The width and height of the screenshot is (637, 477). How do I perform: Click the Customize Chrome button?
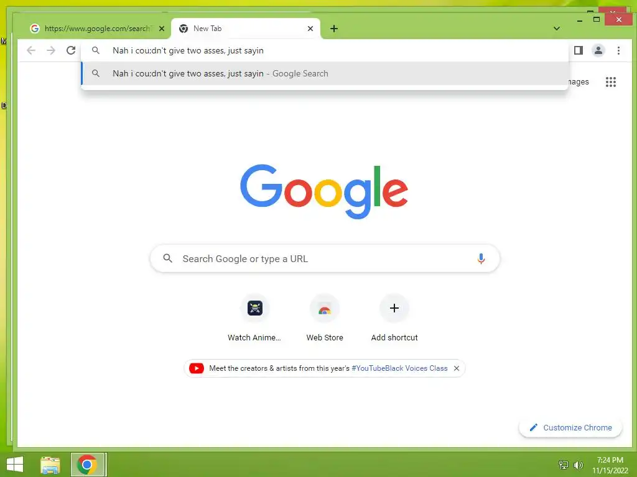[570, 427]
